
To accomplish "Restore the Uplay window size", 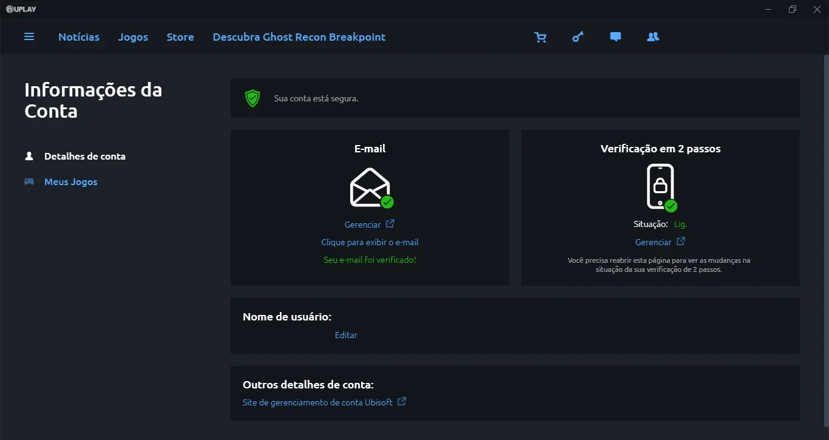I will pos(793,9).
